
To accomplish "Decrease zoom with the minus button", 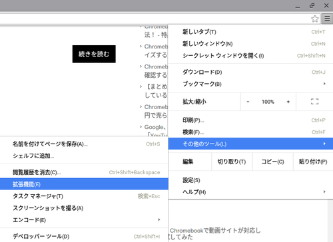I will (x=248, y=102).
